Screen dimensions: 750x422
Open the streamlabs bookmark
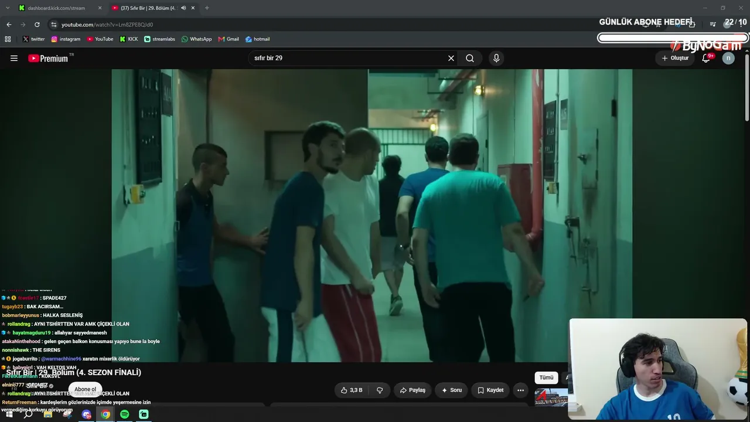[x=159, y=39]
